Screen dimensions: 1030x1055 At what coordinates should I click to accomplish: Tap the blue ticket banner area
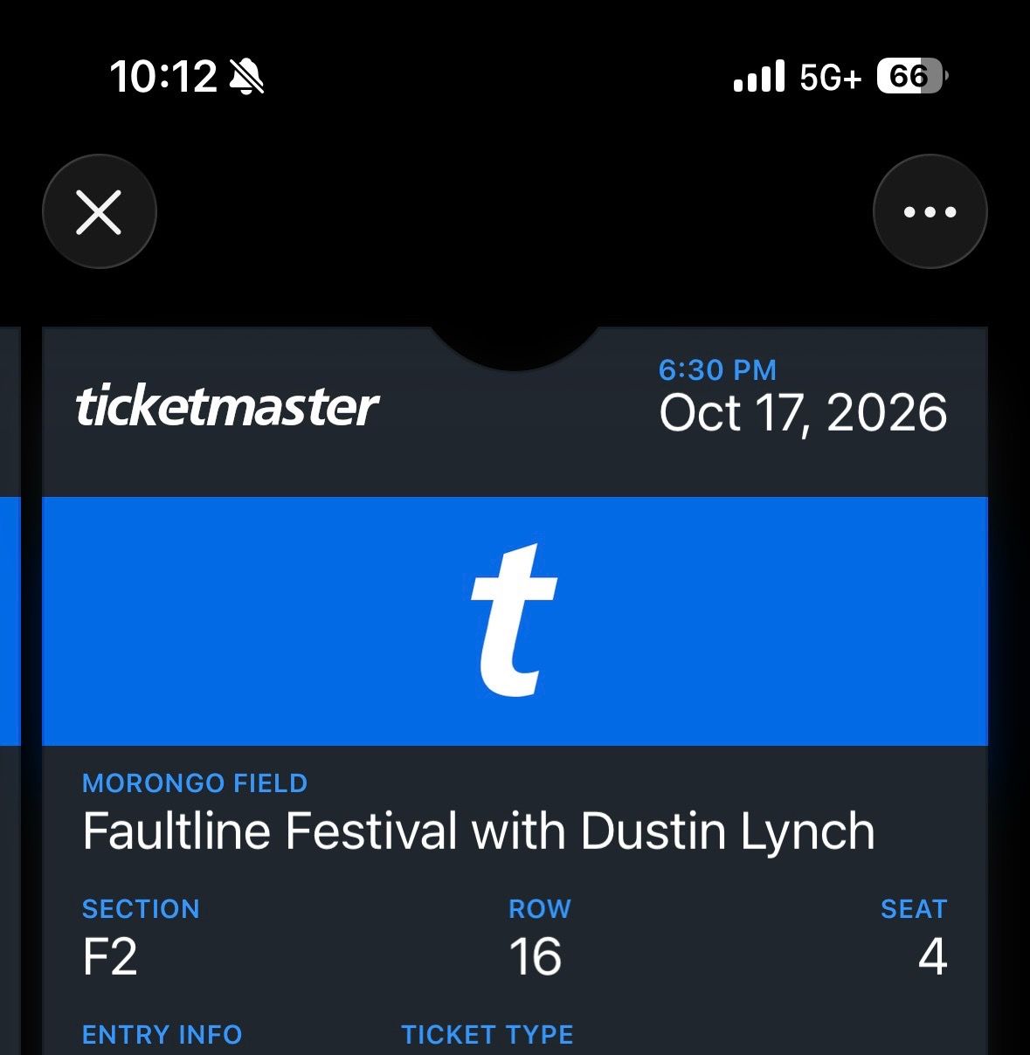click(x=515, y=621)
